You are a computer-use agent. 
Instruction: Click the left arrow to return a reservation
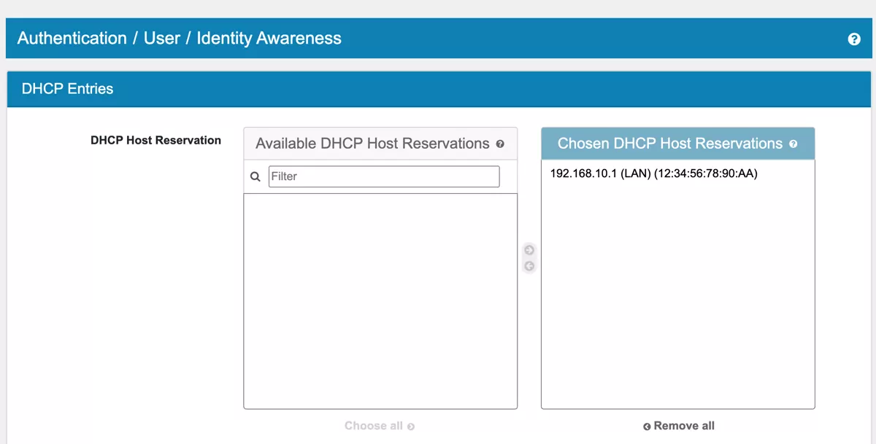tap(529, 265)
